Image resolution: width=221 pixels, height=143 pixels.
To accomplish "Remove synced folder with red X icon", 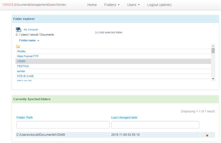I will pos(207,135).
